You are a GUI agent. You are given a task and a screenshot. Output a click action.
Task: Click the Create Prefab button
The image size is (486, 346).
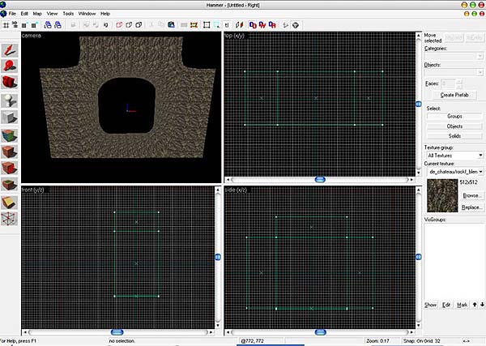(x=448, y=95)
